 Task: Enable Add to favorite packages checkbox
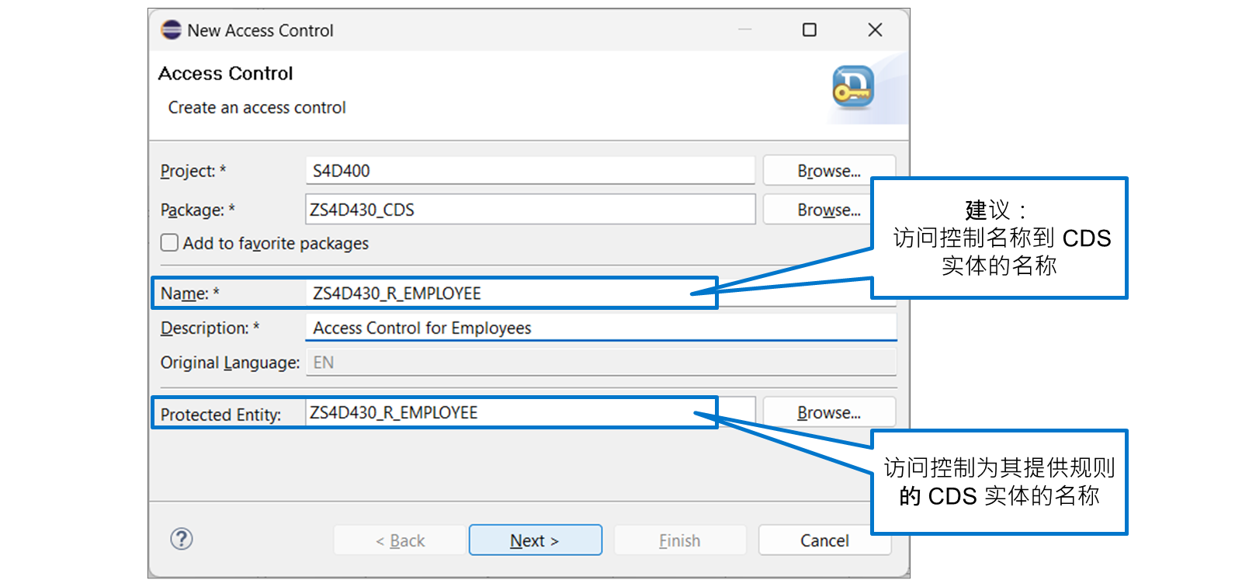pyautogui.click(x=169, y=243)
